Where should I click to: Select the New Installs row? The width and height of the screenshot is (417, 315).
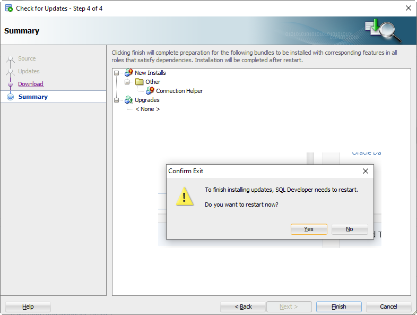click(x=150, y=73)
